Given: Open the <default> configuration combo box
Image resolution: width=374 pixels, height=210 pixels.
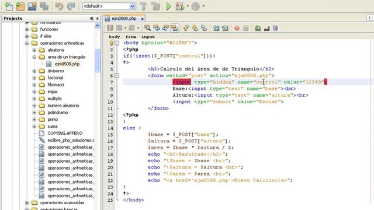Looking at the screenshot, I should click(x=109, y=6).
